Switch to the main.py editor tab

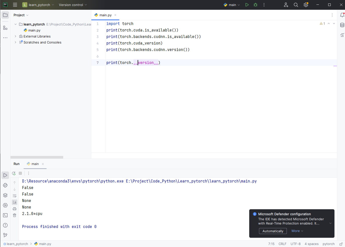click(x=105, y=15)
